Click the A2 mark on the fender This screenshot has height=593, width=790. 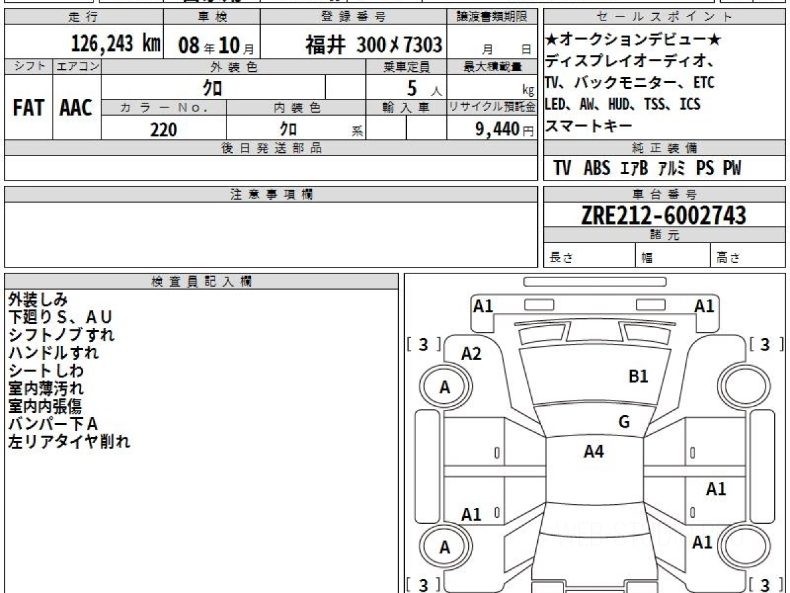471,354
